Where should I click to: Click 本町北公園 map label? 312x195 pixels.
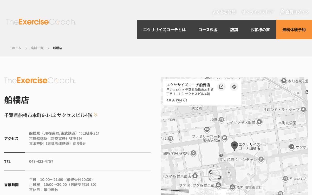[x=287, y=123]
